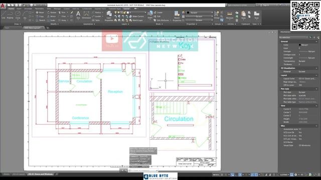Toggle grid display in status bar

(222, 174)
